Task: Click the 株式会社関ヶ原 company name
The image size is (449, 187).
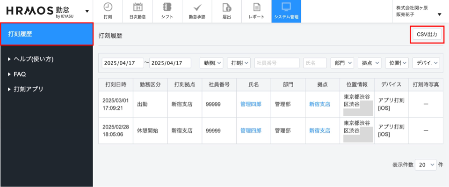Action: 412,8
